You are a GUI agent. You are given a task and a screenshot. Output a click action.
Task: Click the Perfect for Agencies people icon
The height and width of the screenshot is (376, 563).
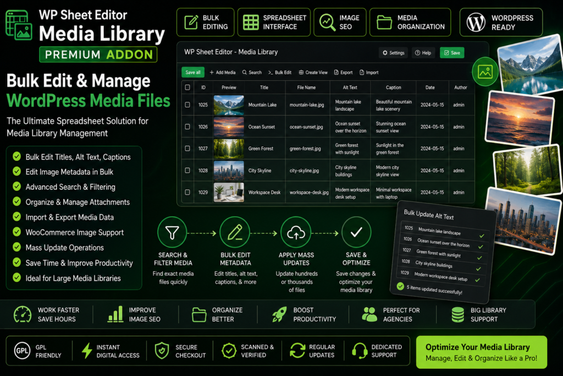[x=369, y=314]
